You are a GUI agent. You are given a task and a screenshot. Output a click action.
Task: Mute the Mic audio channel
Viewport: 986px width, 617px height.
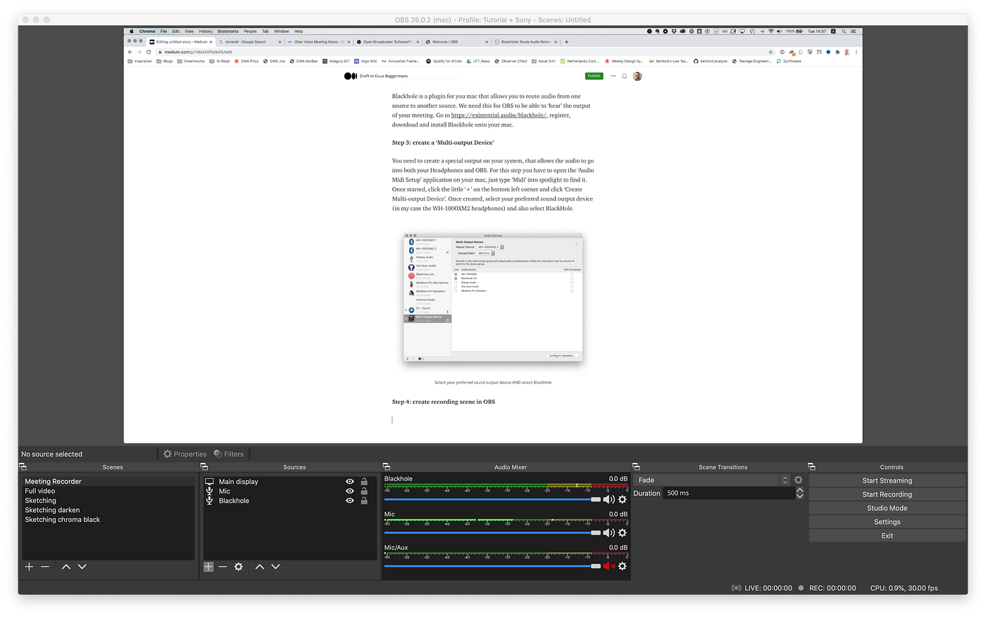pos(609,533)
